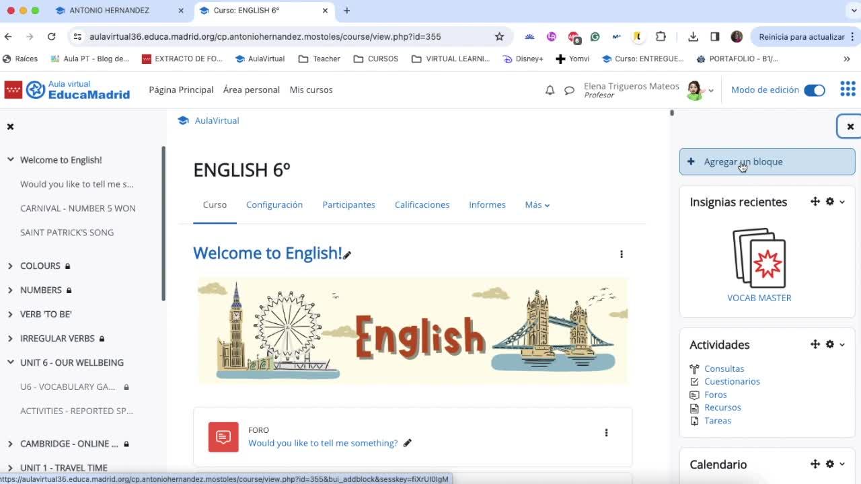Click the AulaVirtual breadcrumb link
Viewport: 861px width, 484px height.
217,120
